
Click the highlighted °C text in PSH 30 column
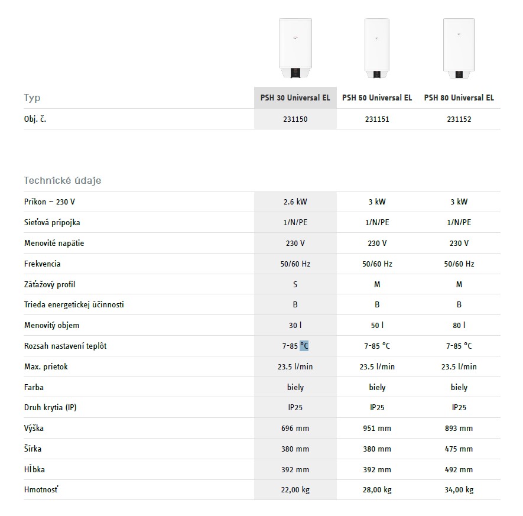(x=304, y=346)
